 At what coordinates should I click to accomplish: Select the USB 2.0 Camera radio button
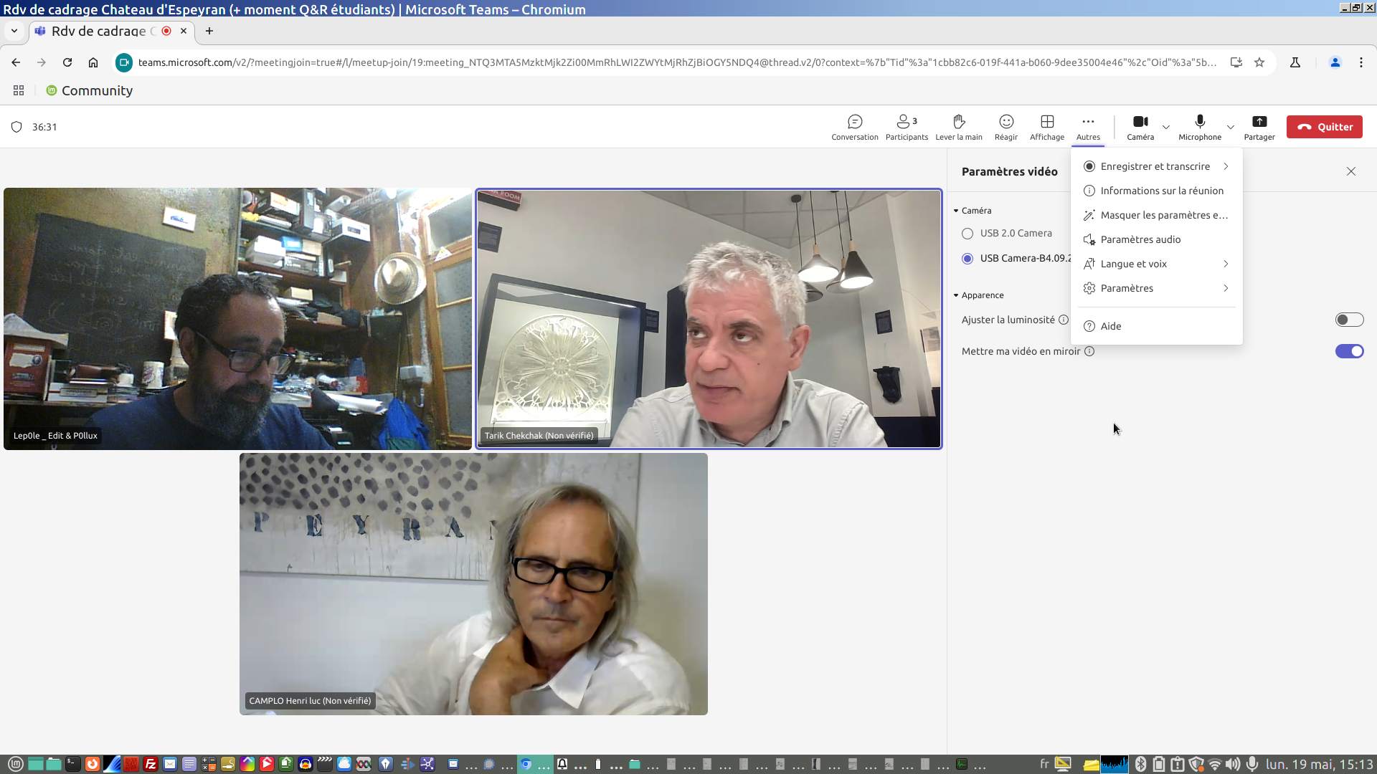[x=967, y=234]
